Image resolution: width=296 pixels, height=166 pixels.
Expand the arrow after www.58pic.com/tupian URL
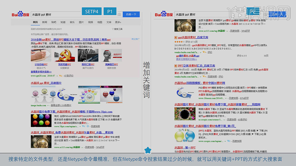[x=80, y=126]
